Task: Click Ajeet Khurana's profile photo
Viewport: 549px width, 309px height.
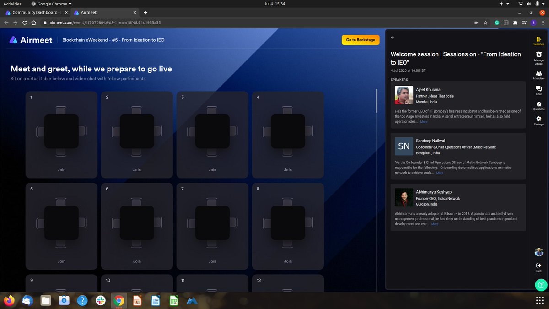Action: point(404,95)
